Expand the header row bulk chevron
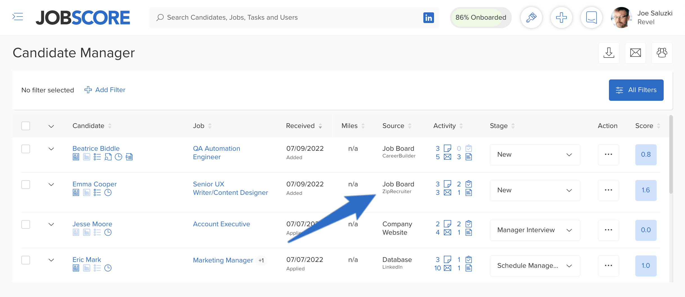 [51, 126]
